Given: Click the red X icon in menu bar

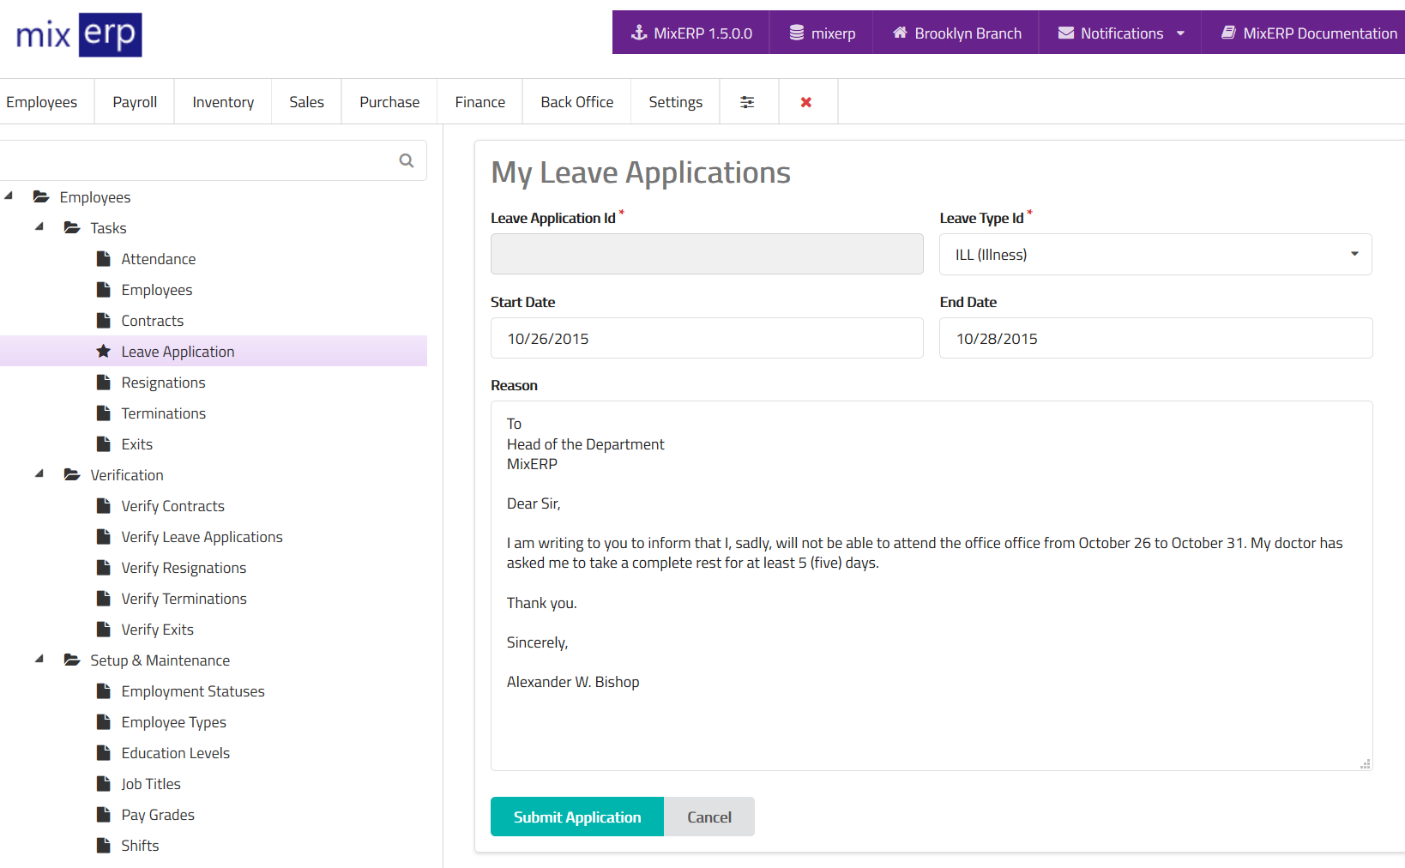Looking at the screenshot, I should click(806, 102).
